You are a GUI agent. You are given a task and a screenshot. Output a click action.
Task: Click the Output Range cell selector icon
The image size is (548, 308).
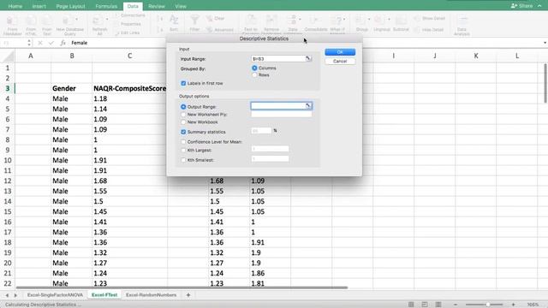308,106
